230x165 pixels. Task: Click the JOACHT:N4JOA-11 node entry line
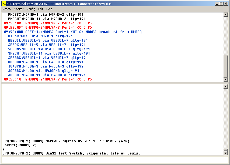pos(47,75)
